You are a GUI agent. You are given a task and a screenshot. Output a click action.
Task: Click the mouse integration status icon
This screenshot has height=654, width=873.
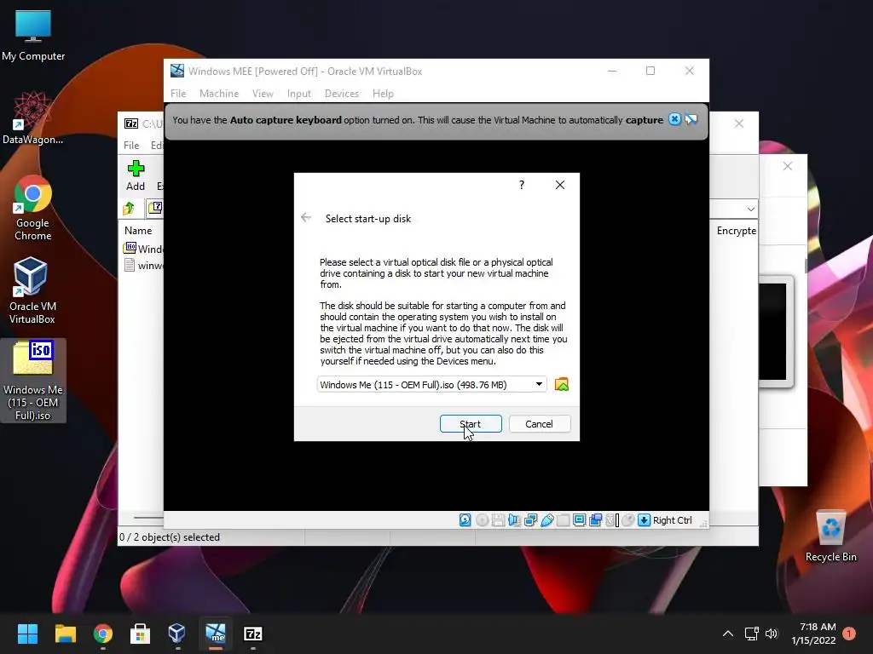click(x=627, y=520)
